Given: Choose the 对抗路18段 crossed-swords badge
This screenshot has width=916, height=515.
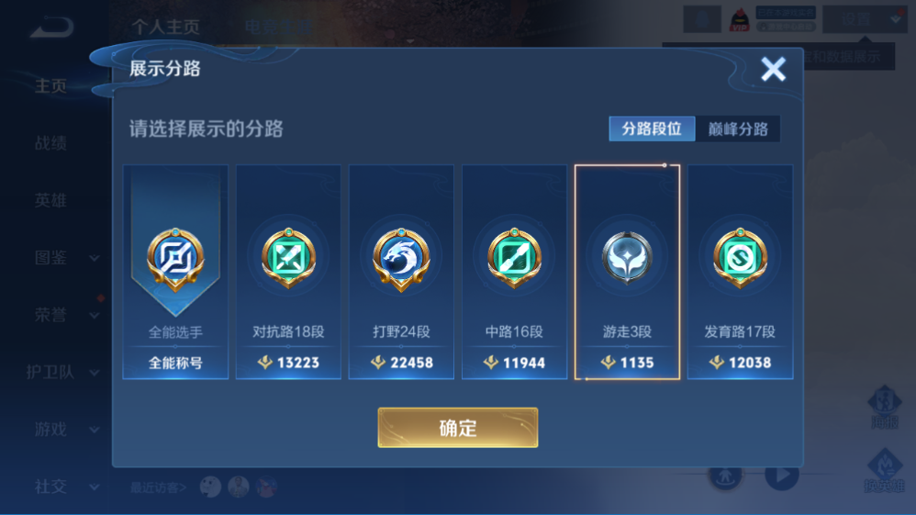Looking at the screenshot, I should pyautogui.click(x=288, y=258).
